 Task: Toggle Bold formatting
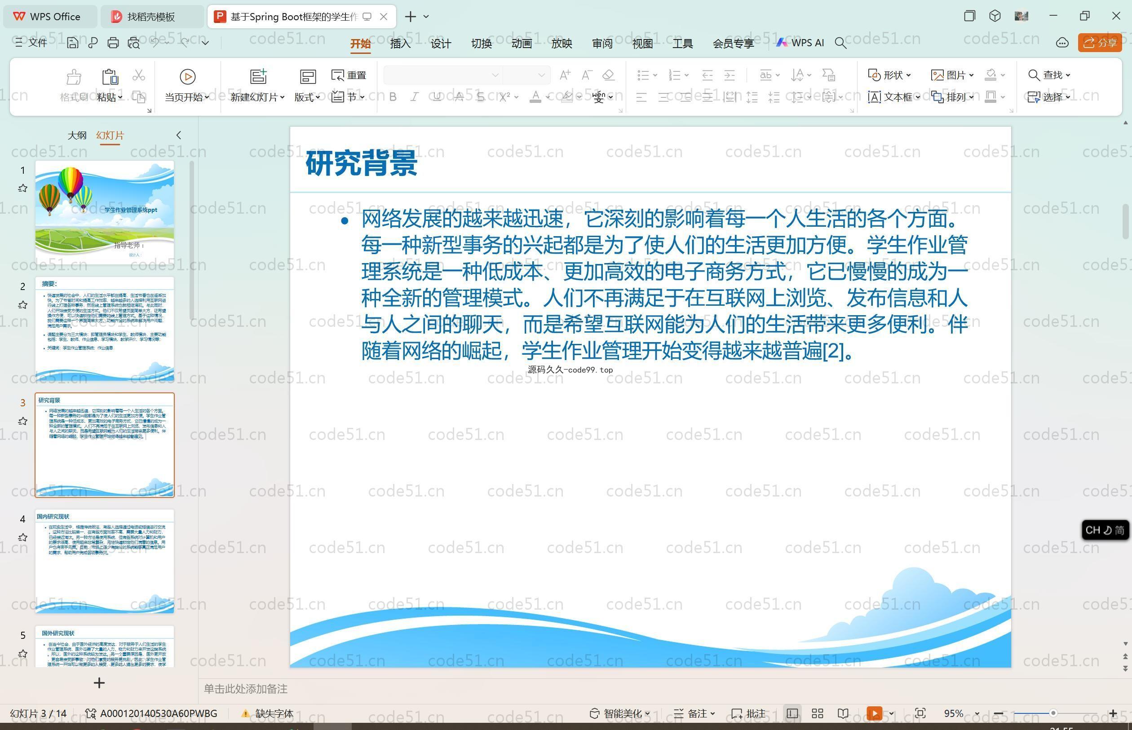pos(393,97)
